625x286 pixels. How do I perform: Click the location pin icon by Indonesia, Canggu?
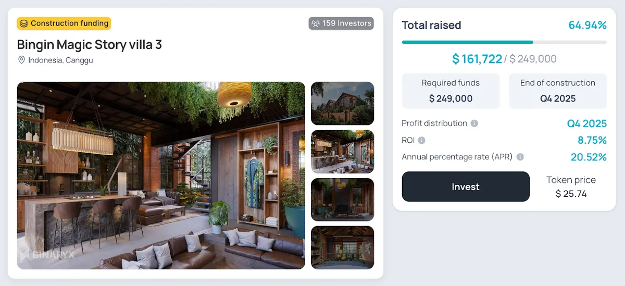[21, 60]
